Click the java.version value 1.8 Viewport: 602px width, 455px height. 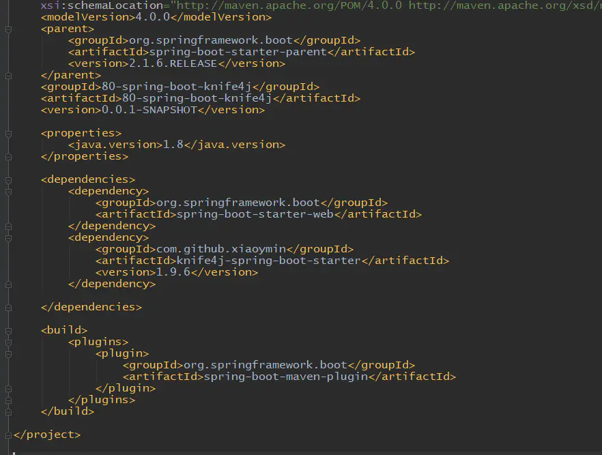[x=173, y=145]
